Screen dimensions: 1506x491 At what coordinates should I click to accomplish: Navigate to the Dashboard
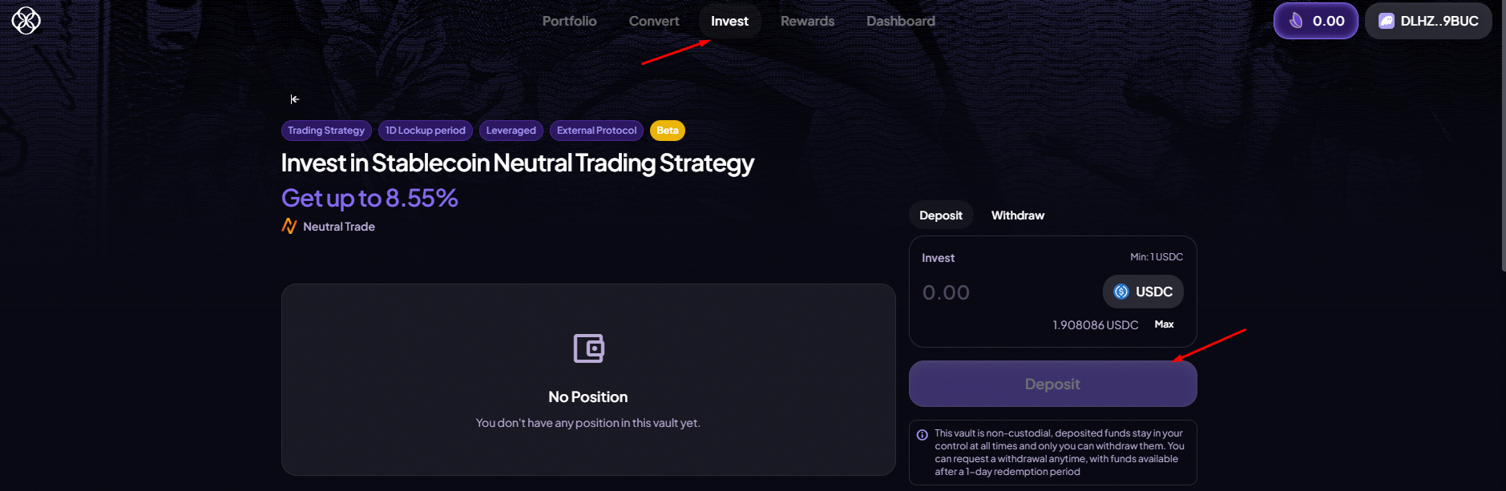point(901,21)
